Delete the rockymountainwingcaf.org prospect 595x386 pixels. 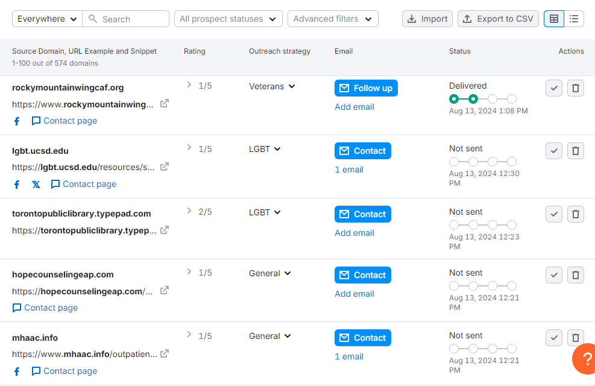tap(575, 88)
